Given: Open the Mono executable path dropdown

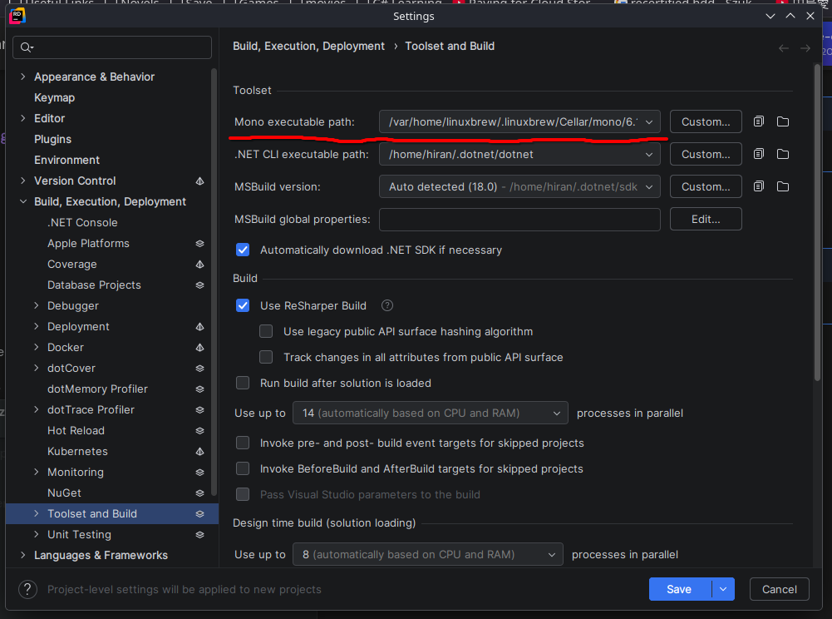Looking at the screenshot, I should (x=519, y=121).
